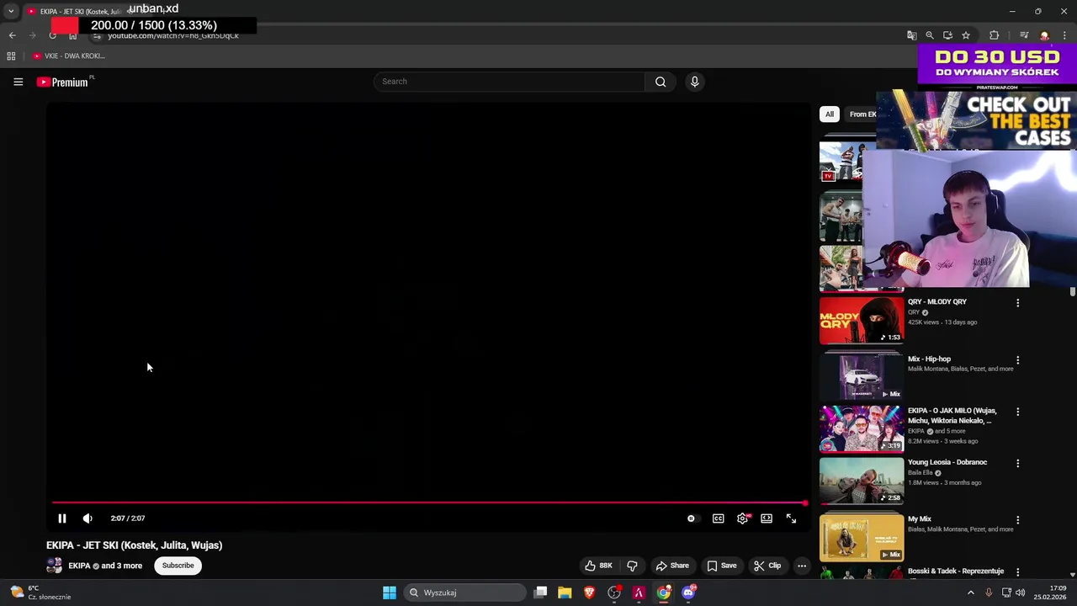The height and width of the screenshot is (606, 1077).
Task: Enter fullscreen mode in player
Action: click(x=791, y=518)
